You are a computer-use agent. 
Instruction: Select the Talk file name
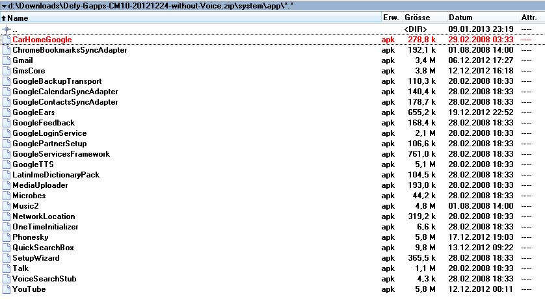pyautogui.click(x=21, y=269)
